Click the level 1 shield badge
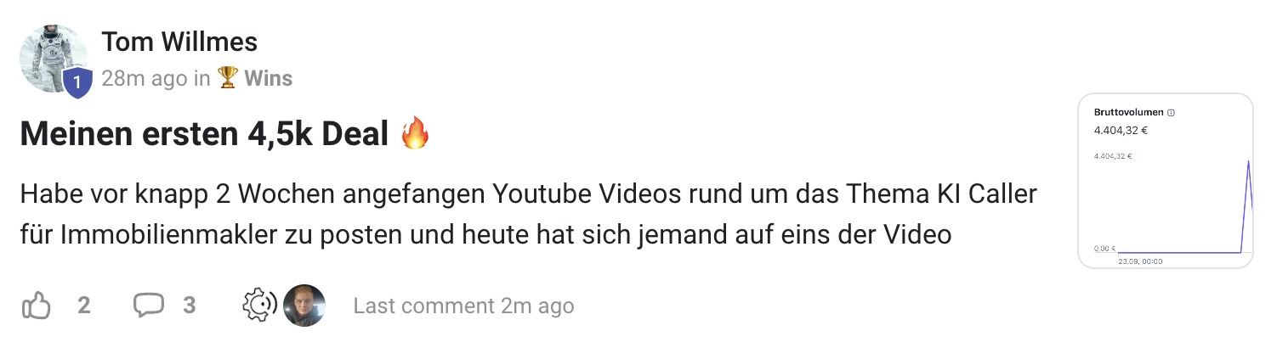This screenshot has height=348, width=1277. point(77,82)
